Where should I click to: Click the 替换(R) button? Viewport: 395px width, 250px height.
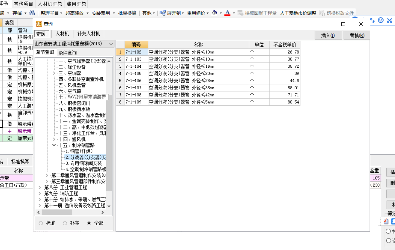pos(357,35)
